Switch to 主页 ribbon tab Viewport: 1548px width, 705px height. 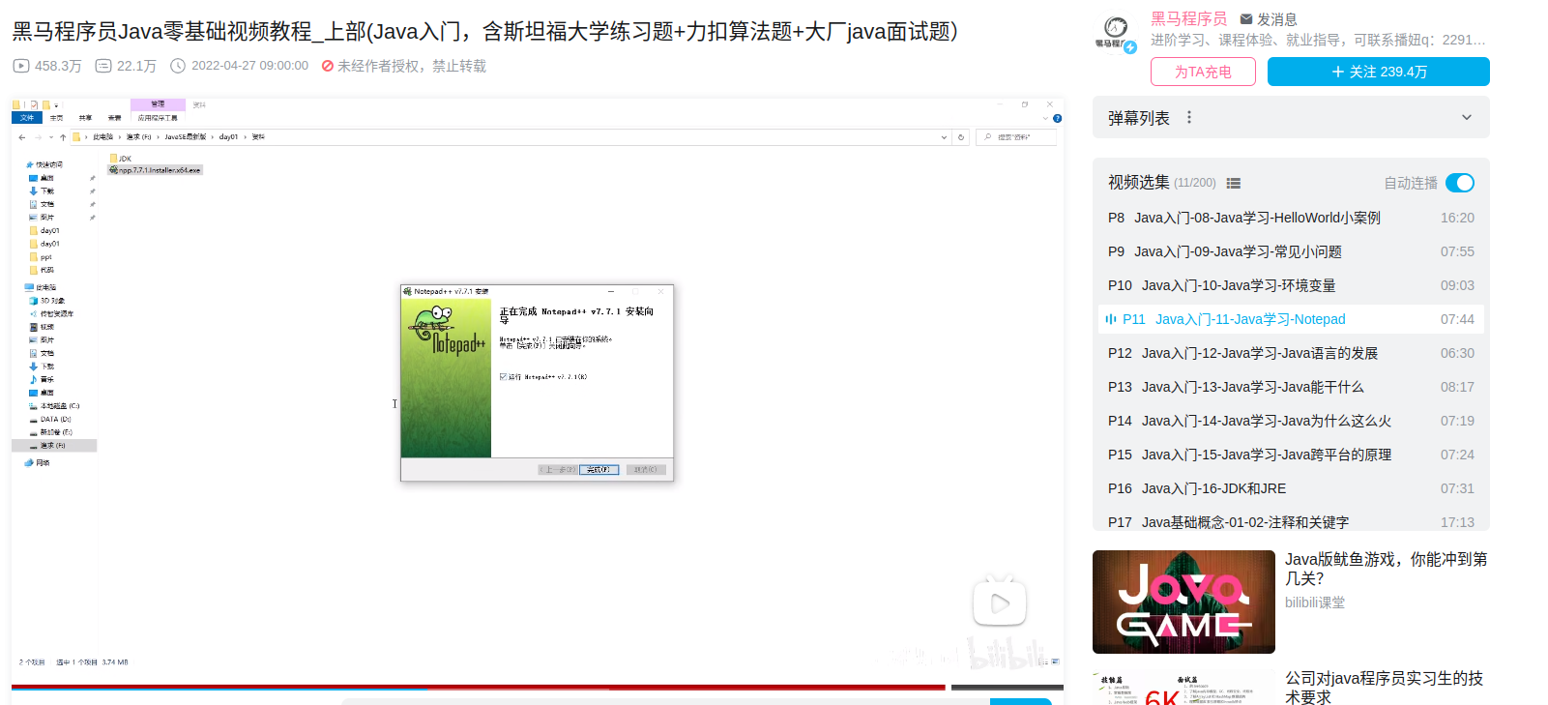[x=56, y=118]
